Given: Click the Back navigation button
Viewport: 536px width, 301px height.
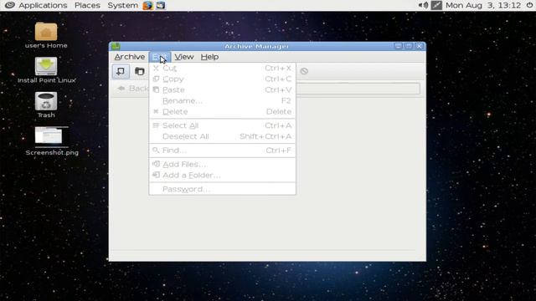Looking at the screenshot, I should [x=132, y=89].
